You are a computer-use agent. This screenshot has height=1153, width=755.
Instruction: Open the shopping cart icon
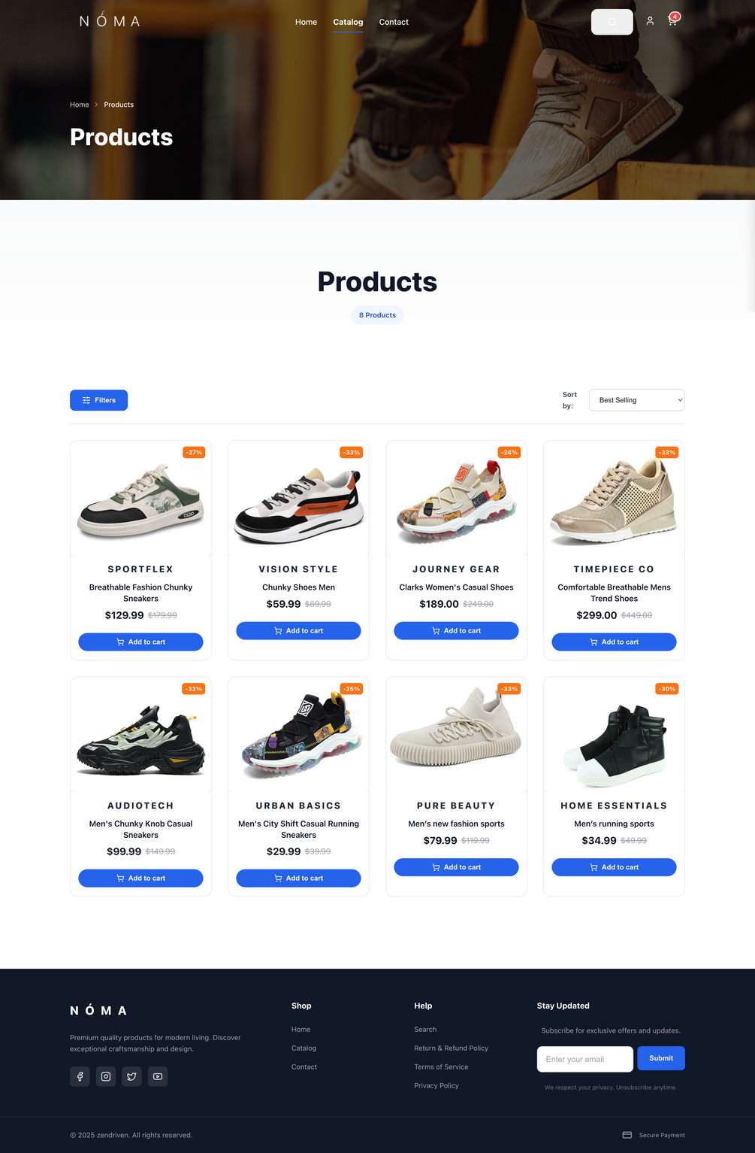[672, 21]
